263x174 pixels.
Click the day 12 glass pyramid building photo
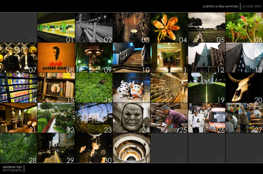point(207,57)
